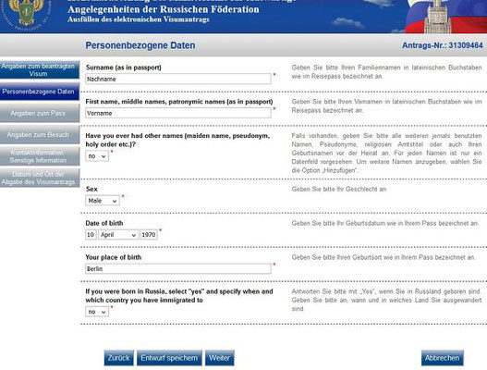Select the 'Personenbezogene Daten' sidebar tab

[x=39, y=92]
